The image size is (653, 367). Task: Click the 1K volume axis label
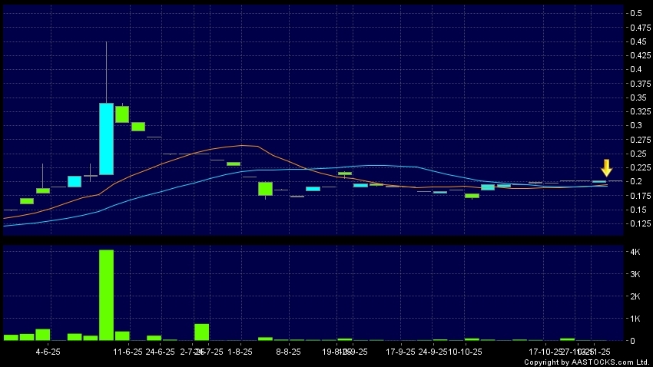coord(635,318)
